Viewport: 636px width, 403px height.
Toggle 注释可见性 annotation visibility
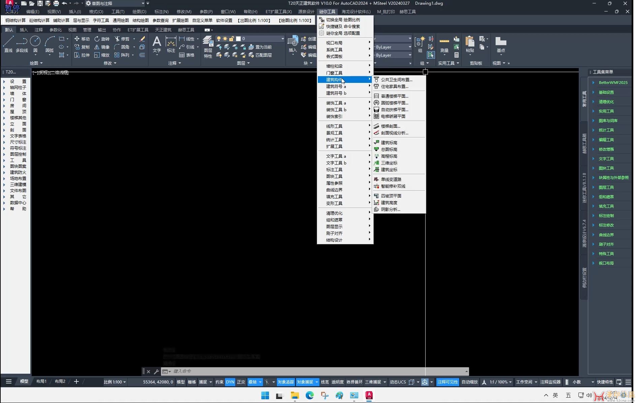(x=448, y=382)
